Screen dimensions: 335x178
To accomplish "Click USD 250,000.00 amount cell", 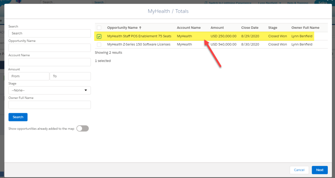I will [x=223, y=36].
